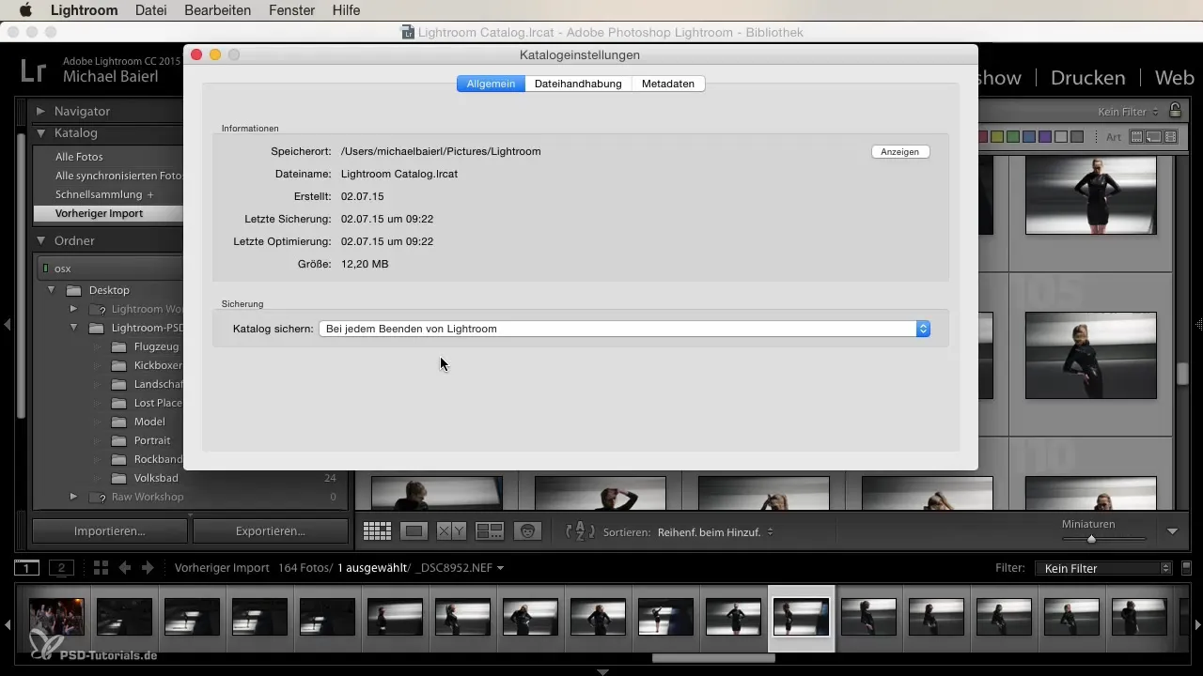Select Alle Fotos in Katalog
Screen dimensions: 1203x676
point(80,157)
